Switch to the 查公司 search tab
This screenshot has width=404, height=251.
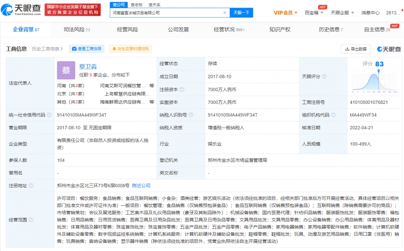click(118, 4)
